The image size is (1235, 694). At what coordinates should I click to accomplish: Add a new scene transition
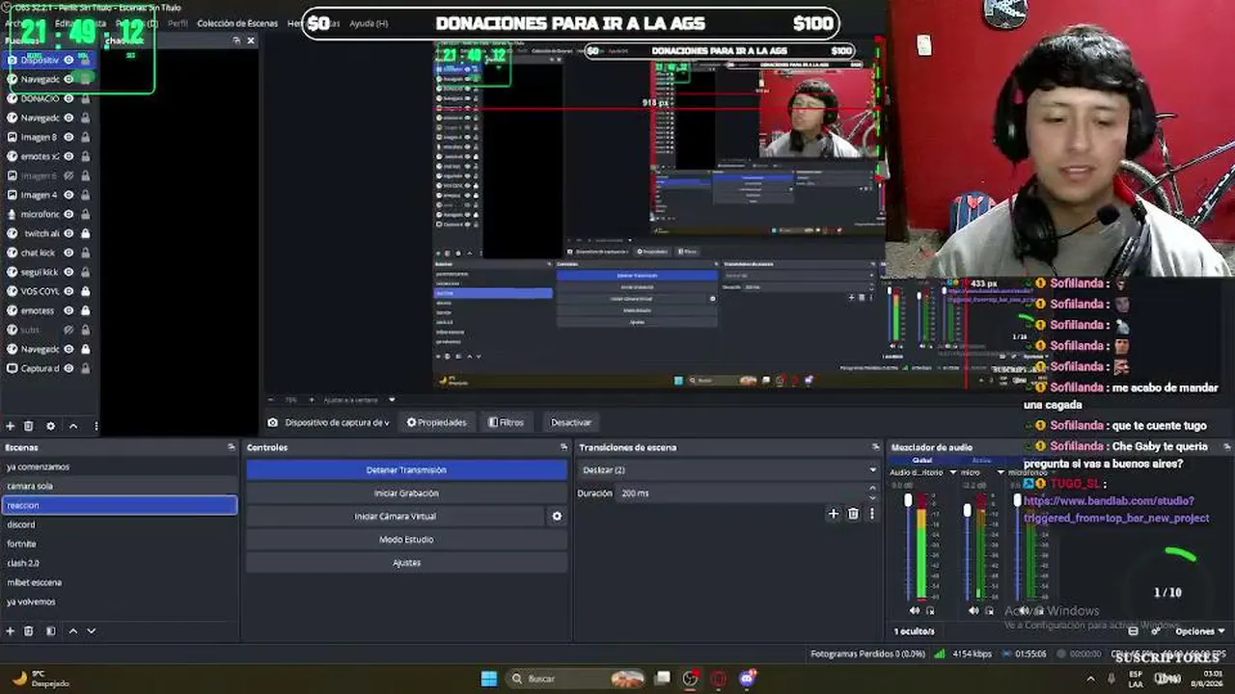pyautogui.click(x=834, y=514)
